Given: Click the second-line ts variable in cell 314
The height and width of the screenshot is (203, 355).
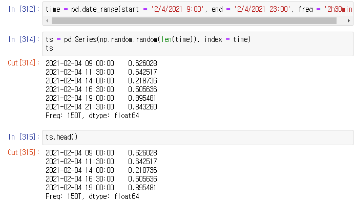Looking at the screenshot, I should pos(49,48).
